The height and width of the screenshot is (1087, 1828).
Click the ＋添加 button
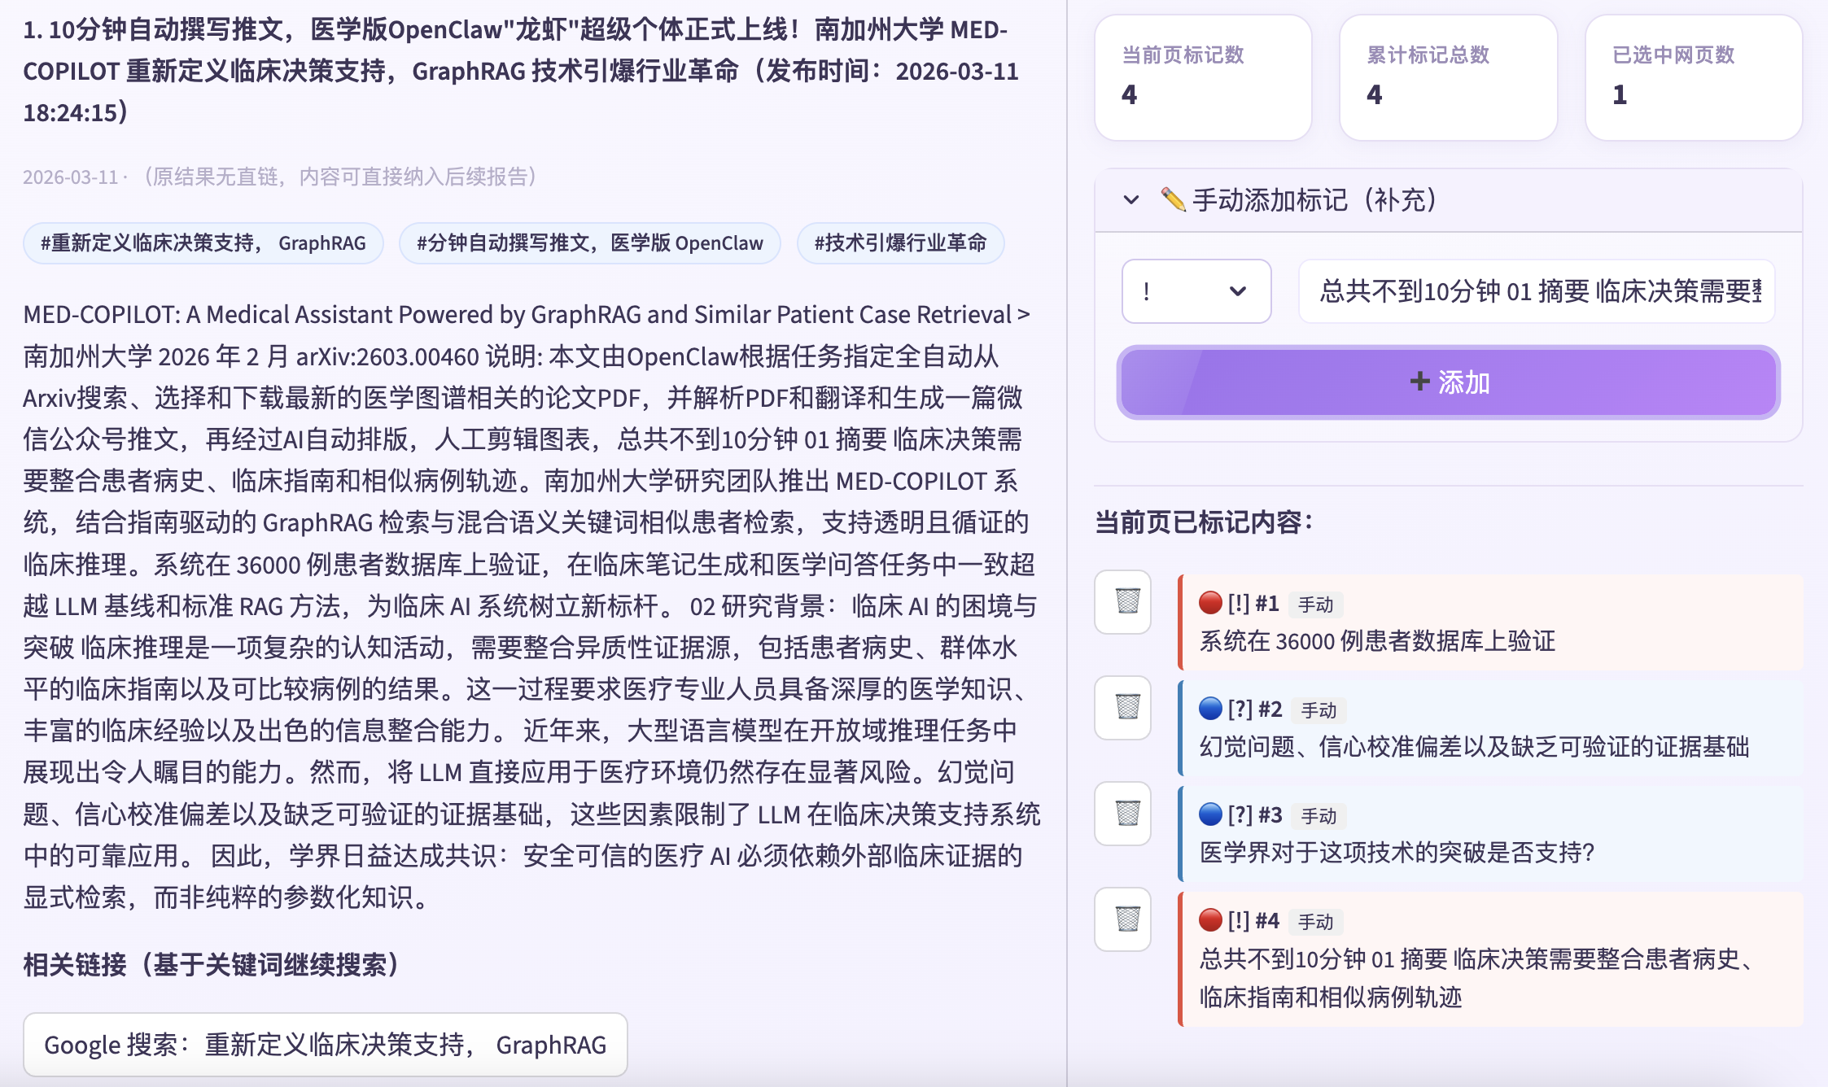click(x=1449, y=382)
